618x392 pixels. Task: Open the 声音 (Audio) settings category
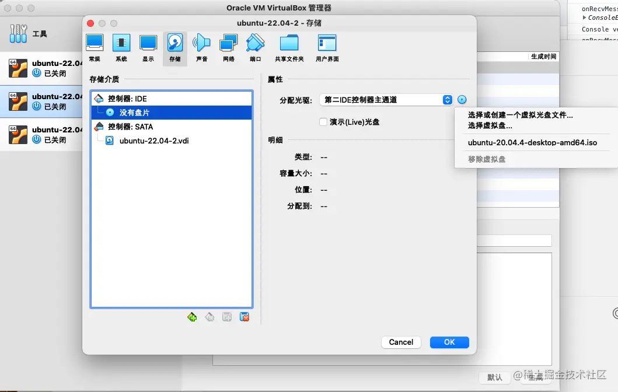coord(201,48)
